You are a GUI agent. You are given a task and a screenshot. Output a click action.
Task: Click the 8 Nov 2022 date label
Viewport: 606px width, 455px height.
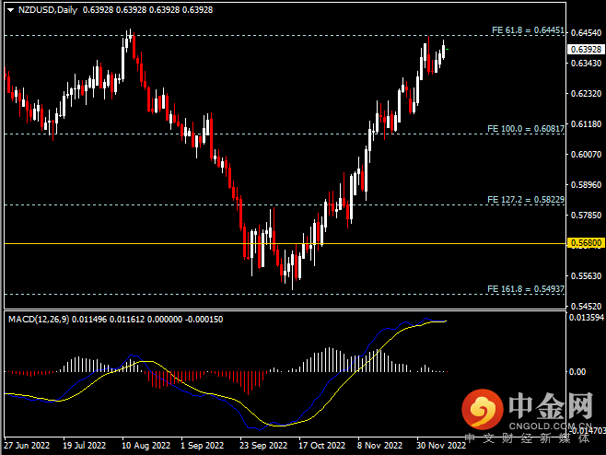coord(378,444)
